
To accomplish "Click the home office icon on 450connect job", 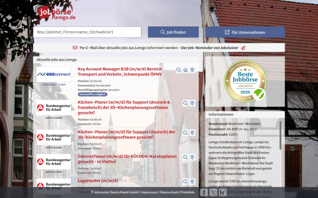I will tap(185, 70).
